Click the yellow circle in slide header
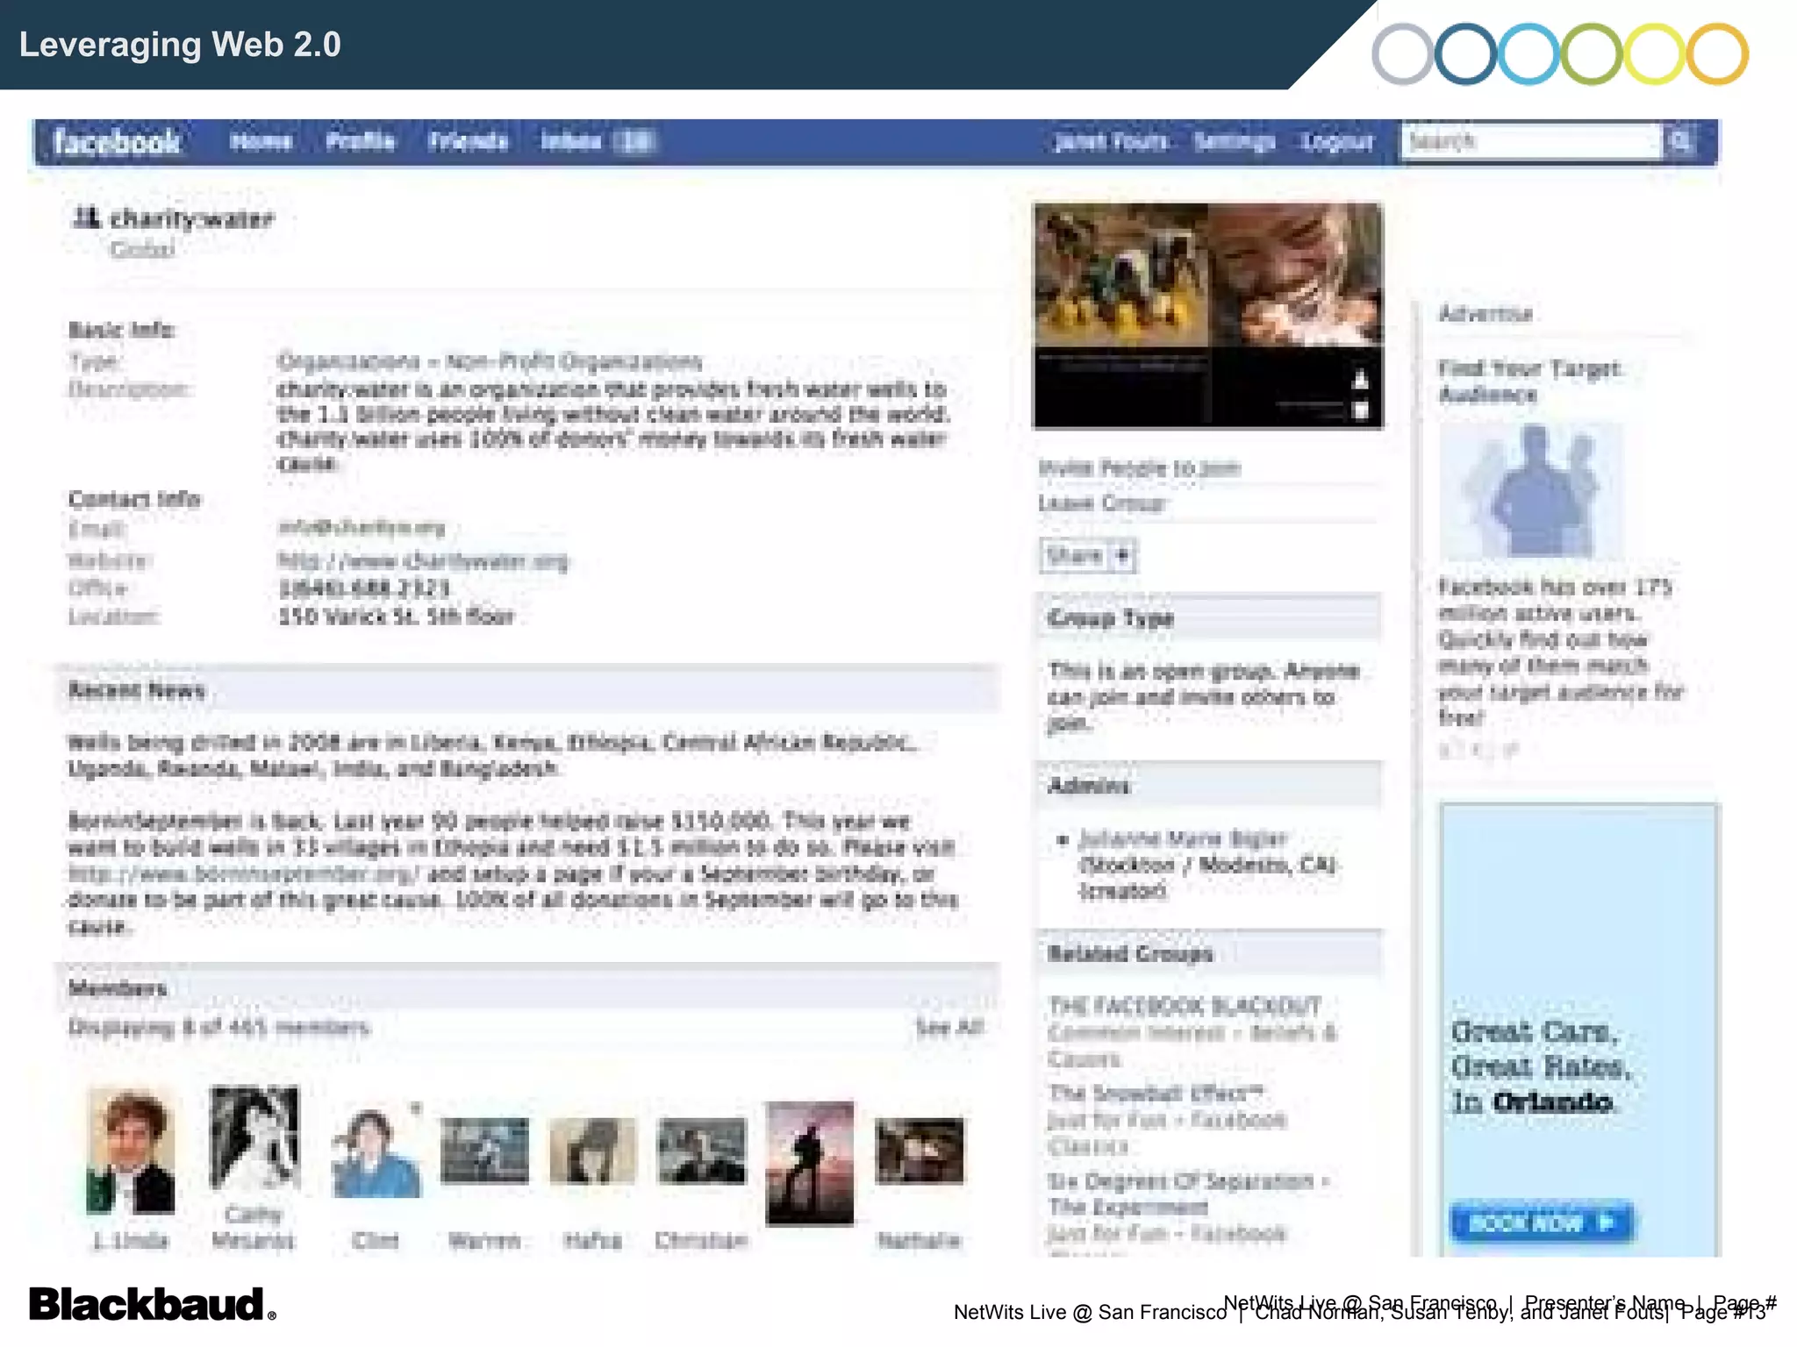The height and width of the screenshot is (1347, 1797). coord(1654,54)
